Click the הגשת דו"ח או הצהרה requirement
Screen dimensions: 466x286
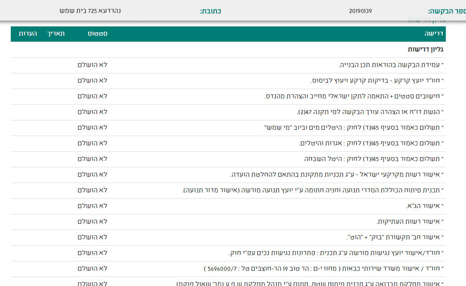[x=370, y=112]
